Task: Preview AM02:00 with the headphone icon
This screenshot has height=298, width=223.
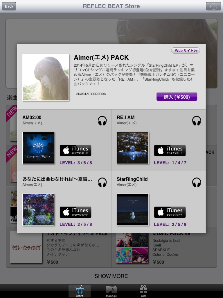Action: (102, 120)
